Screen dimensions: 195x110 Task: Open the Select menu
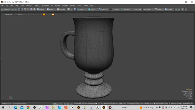point(17,5)
